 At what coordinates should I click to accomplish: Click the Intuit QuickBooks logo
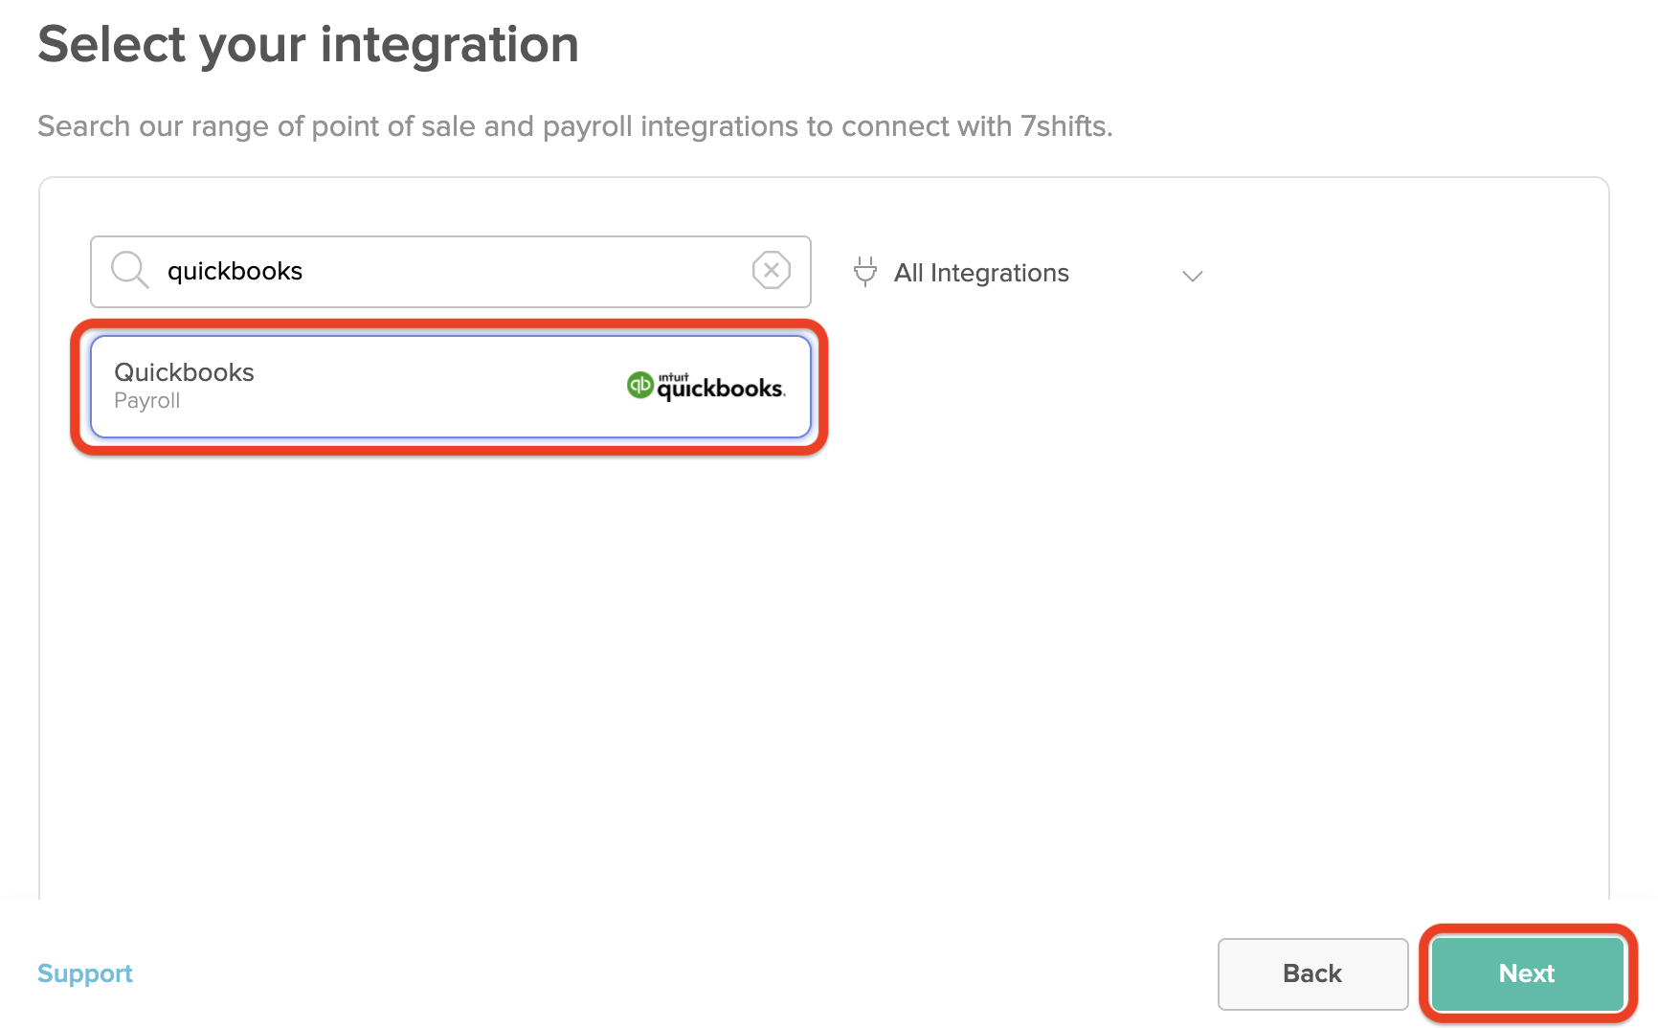pyautogui.click(x=706, y=386)
